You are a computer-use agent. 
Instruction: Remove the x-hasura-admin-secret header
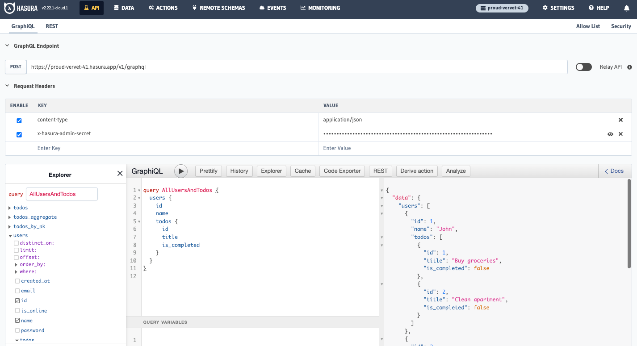point(620,134)
